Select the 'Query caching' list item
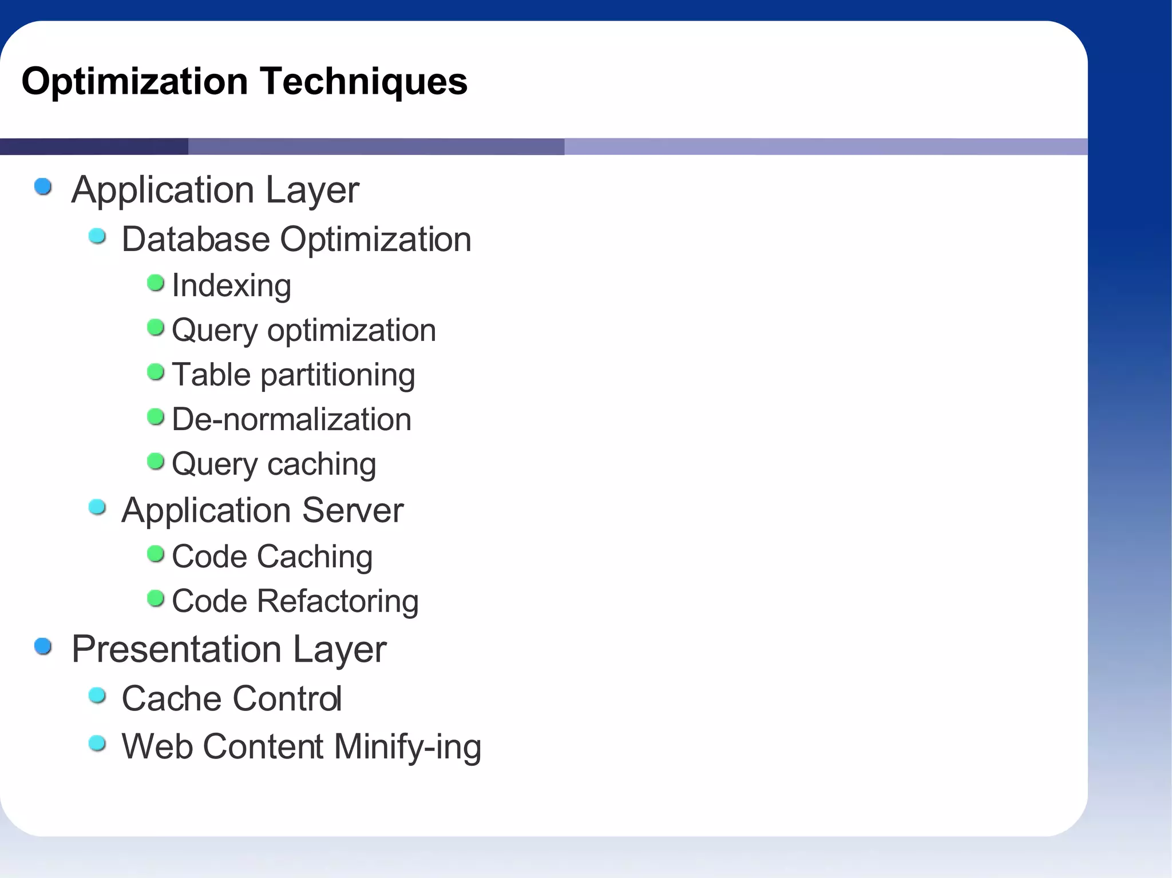 point(274,464)
